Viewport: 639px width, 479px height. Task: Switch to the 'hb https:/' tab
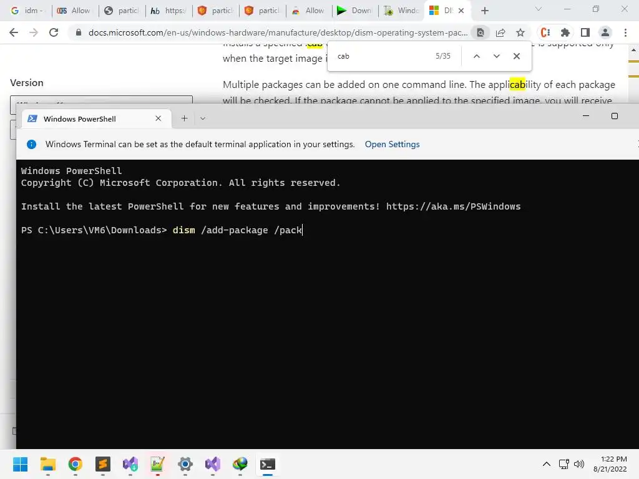tap(168, 11)
